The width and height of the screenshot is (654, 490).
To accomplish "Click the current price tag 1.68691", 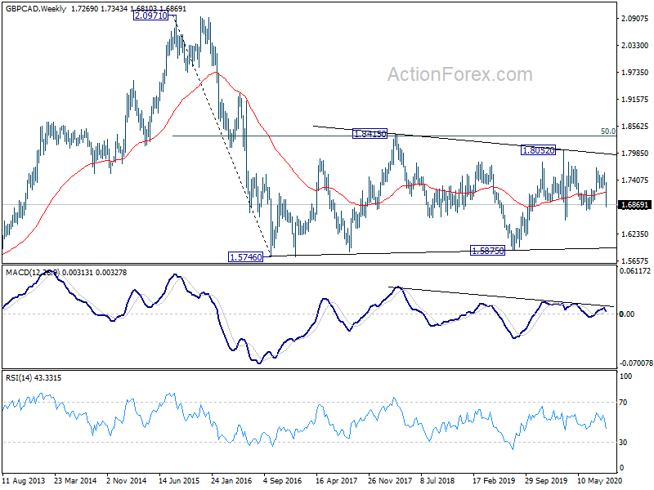I will pyautogui.click(x=634, y=205).
